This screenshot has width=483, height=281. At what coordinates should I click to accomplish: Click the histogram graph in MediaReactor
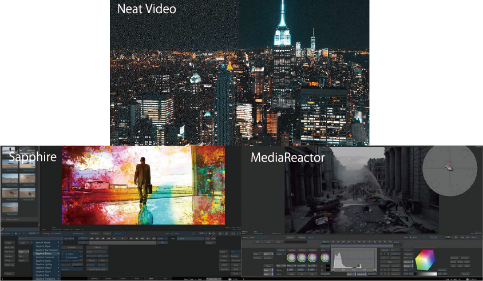click(354, 259)
